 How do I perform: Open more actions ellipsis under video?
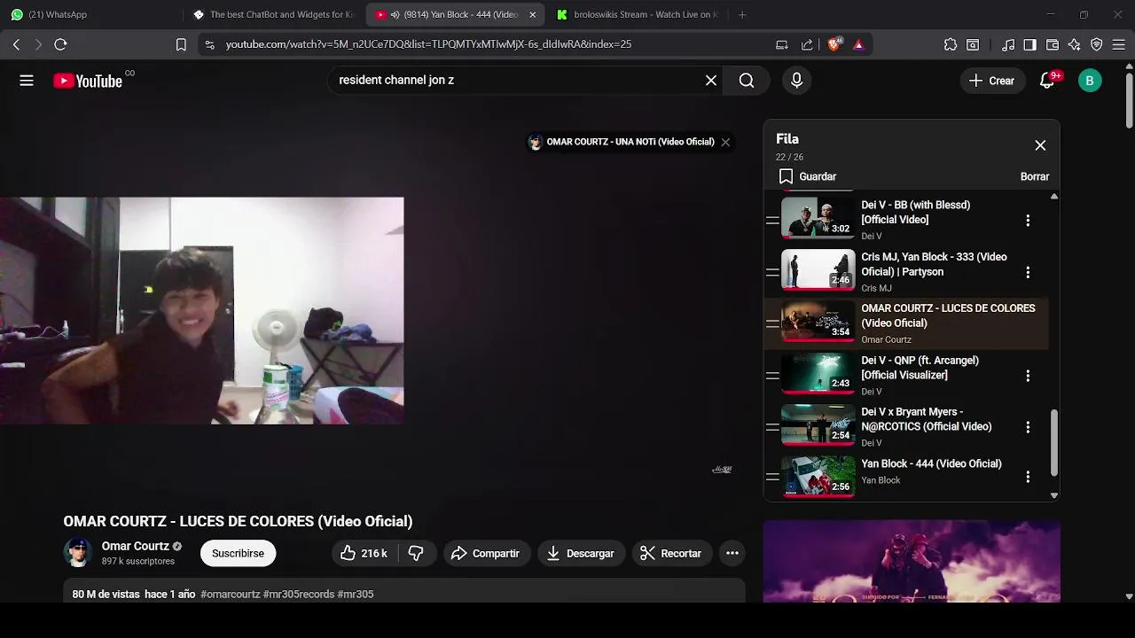732,553
